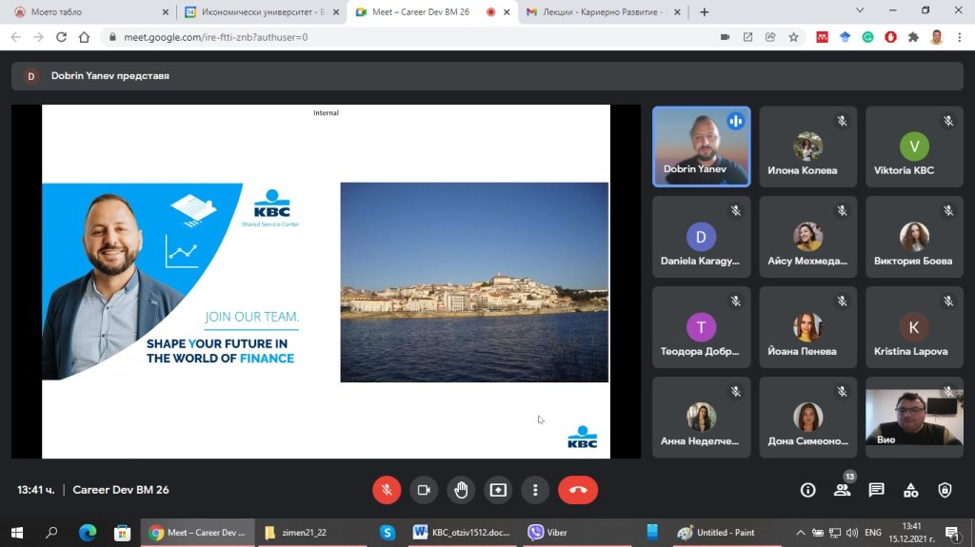
Task: Click the address bar URL
Action: point(216,37)
